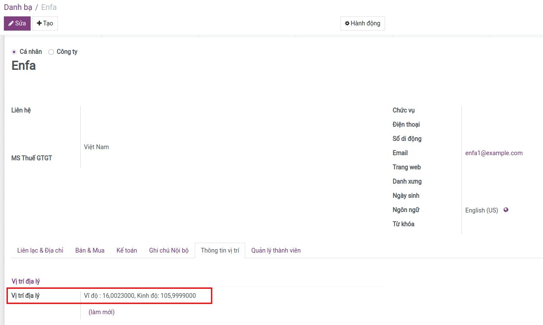Click the English (US) language value

[x=481, y=210]
